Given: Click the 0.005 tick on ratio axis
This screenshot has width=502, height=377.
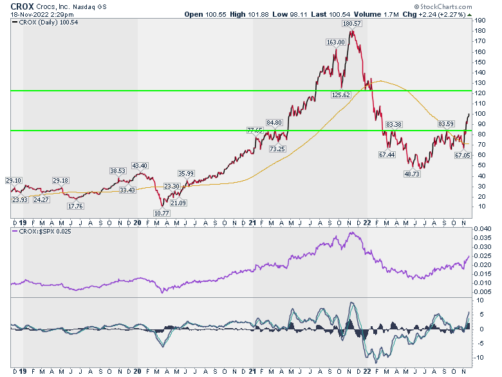Looking at the screenshot, I should pyautogui.click(x=483, y=292).
